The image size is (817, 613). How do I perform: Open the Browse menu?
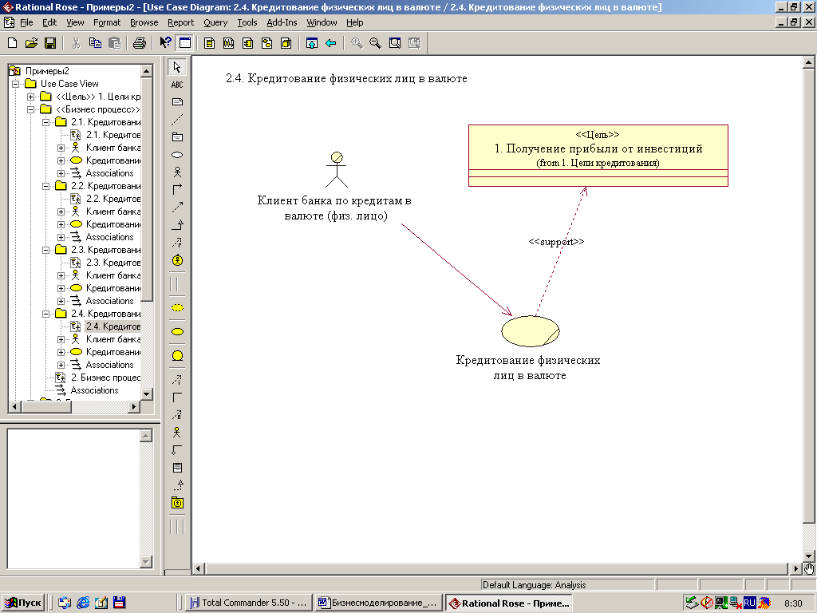pyautogui.click(x=144, y=22)
